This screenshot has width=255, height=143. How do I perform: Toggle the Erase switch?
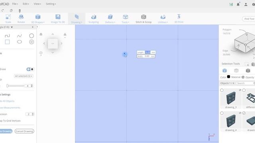30,69
